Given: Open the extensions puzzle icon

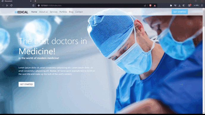Looking at the screenshot, I should (171, 5).
